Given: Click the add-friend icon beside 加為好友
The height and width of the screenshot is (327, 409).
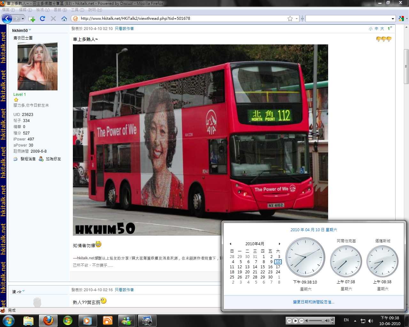Looking at the screenshot, I should click(x=41, y=159).
